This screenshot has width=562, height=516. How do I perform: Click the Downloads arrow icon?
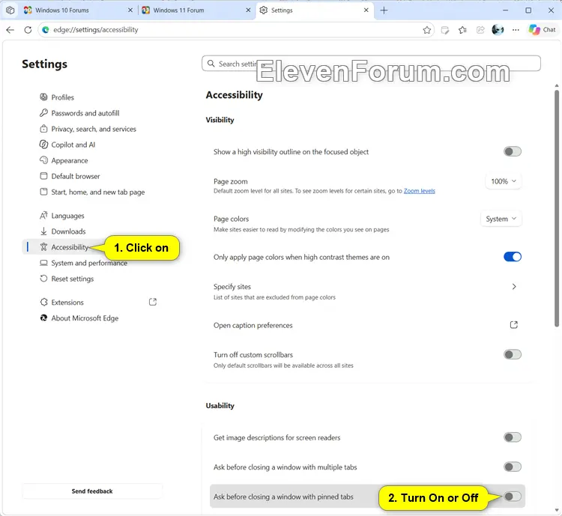pos(43,231)
